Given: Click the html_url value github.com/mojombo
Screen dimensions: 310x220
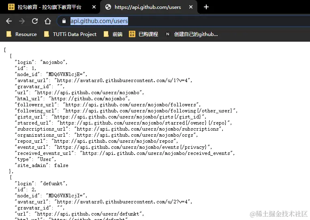Looking at the screenshot, I should point(88,99).
